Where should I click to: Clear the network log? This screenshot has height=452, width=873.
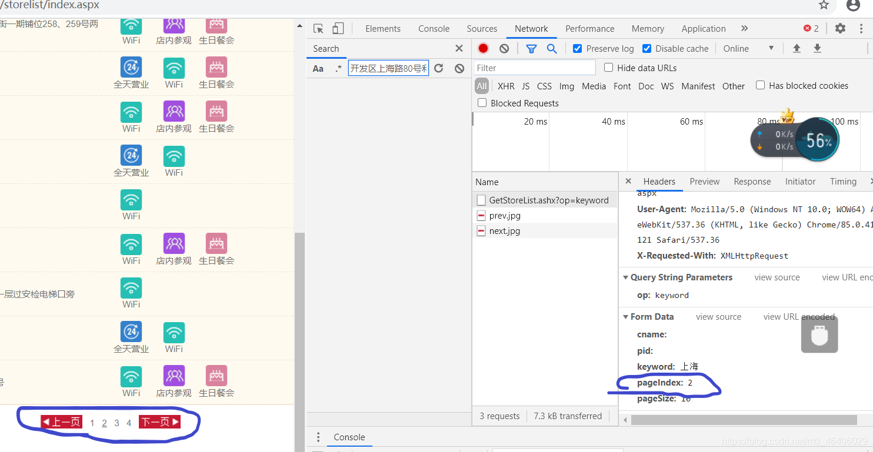[x=504, y=48]
